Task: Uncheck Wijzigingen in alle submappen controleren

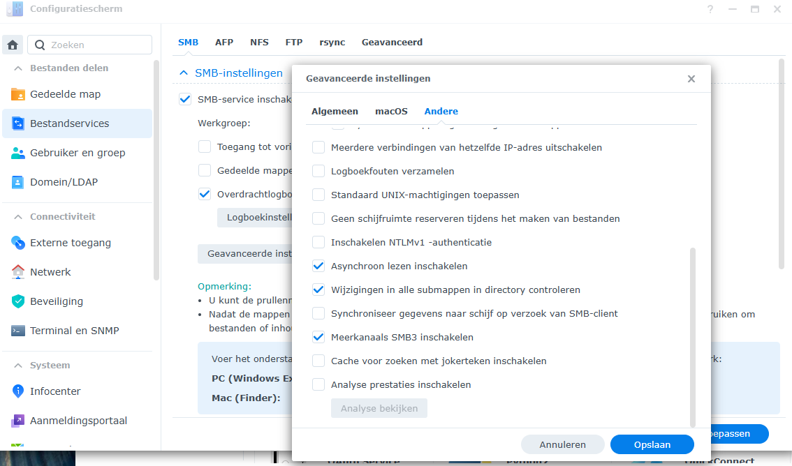Action: (x=318, y=290)
